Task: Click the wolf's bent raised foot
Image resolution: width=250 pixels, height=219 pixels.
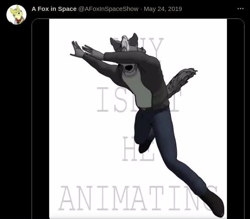Action: (x=144, y=147)
